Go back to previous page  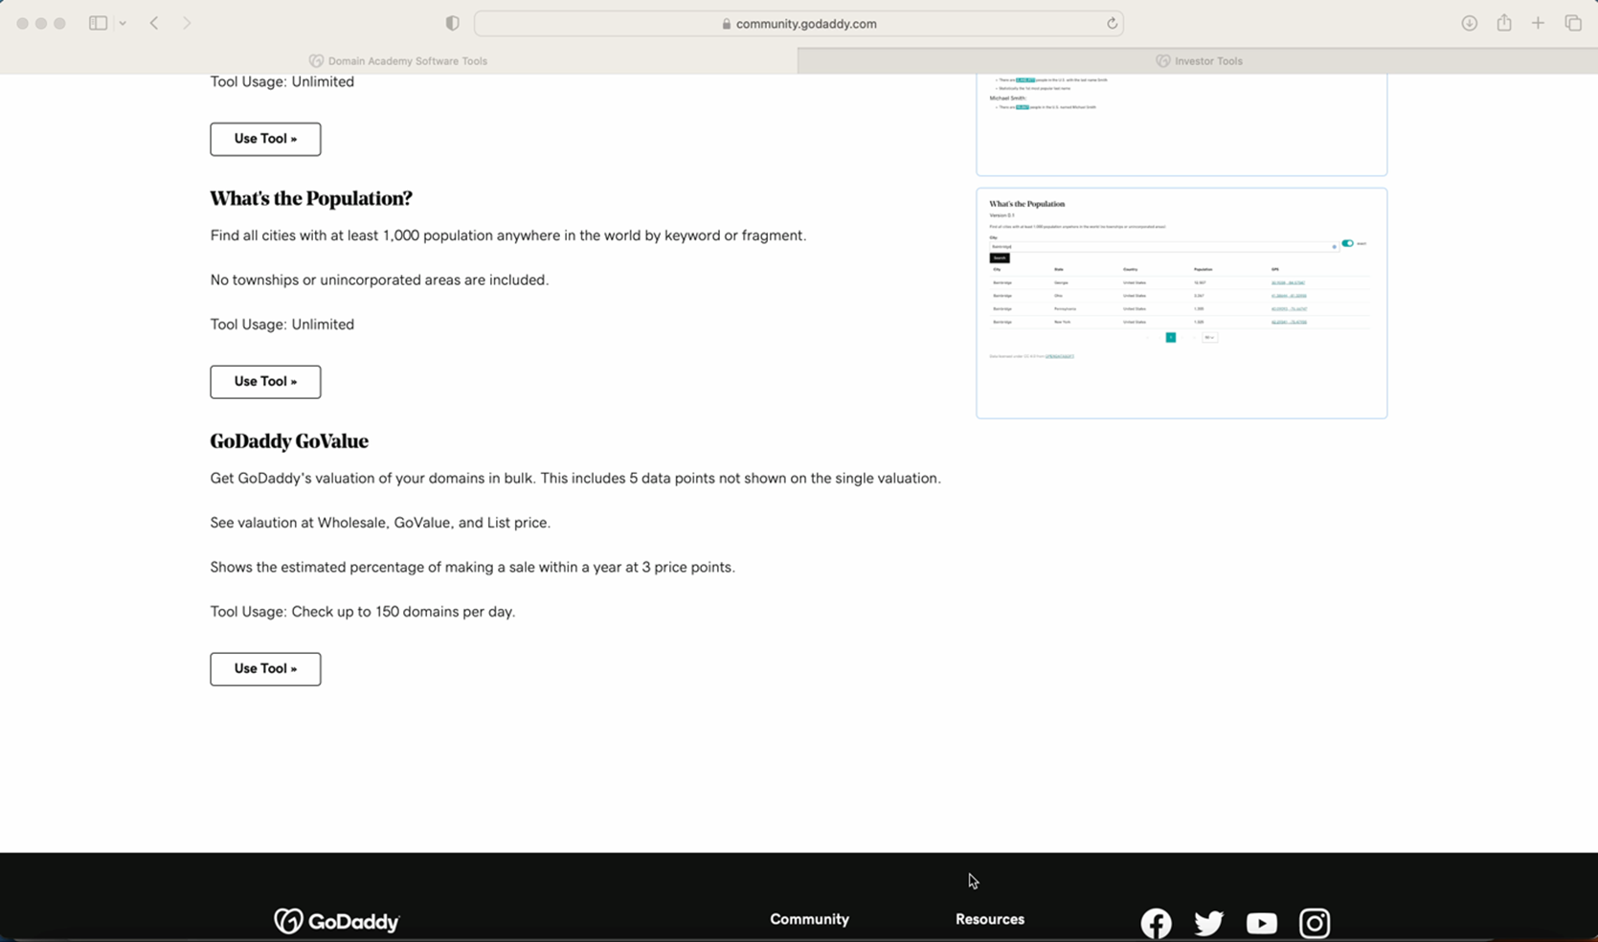point(154,23)
